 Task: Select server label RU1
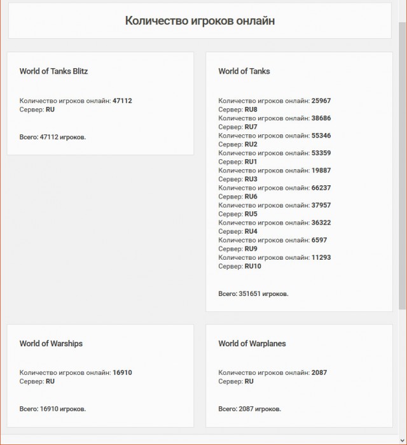(251, 162)
